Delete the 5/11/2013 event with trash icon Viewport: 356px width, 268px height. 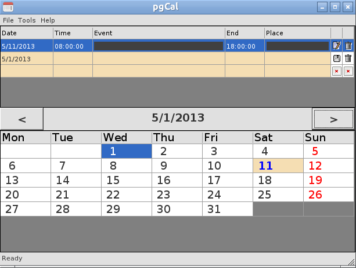click(348, 46)
